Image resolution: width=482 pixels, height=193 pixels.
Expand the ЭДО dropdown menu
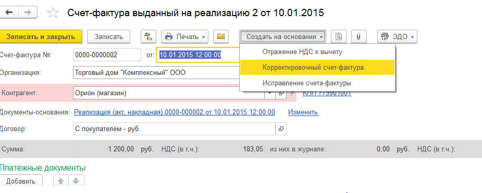(x=398, y=36)
